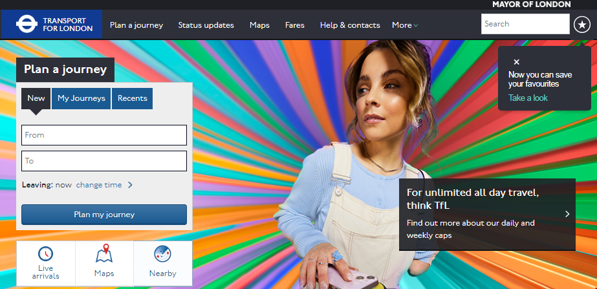The image size is (597, 289).
Task: Click the arrow on the unlimited travel banner
Action: pyautogui.click(x=567, y=214)
